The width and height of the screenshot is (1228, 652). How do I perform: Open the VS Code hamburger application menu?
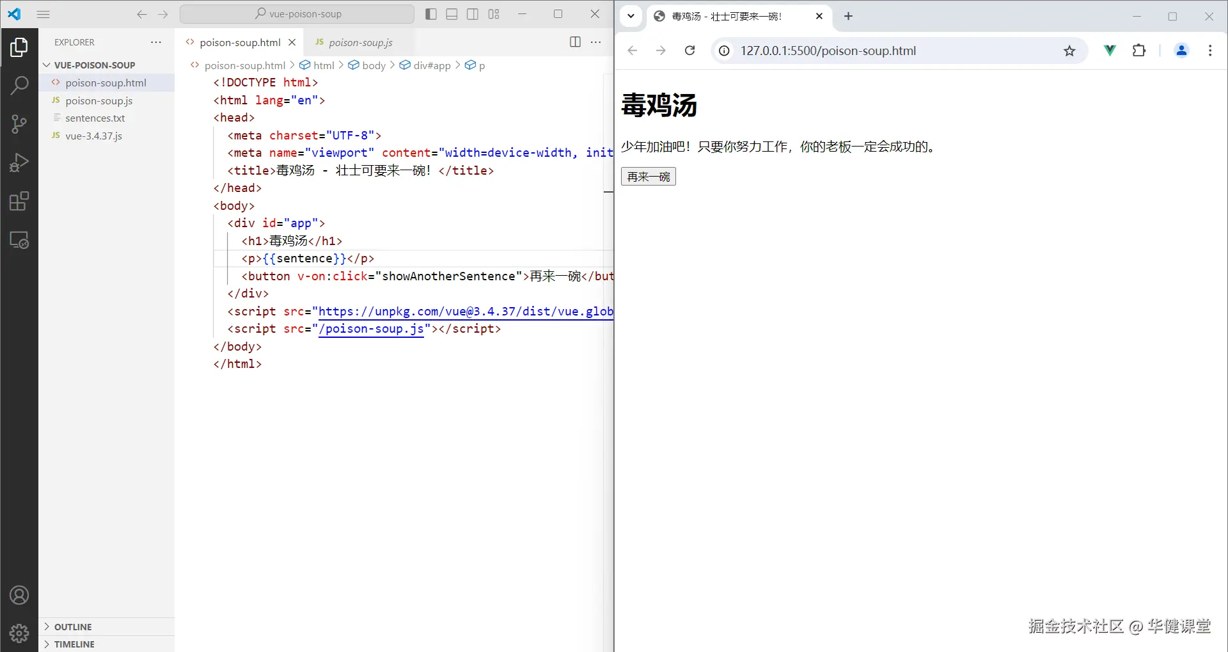43,14
